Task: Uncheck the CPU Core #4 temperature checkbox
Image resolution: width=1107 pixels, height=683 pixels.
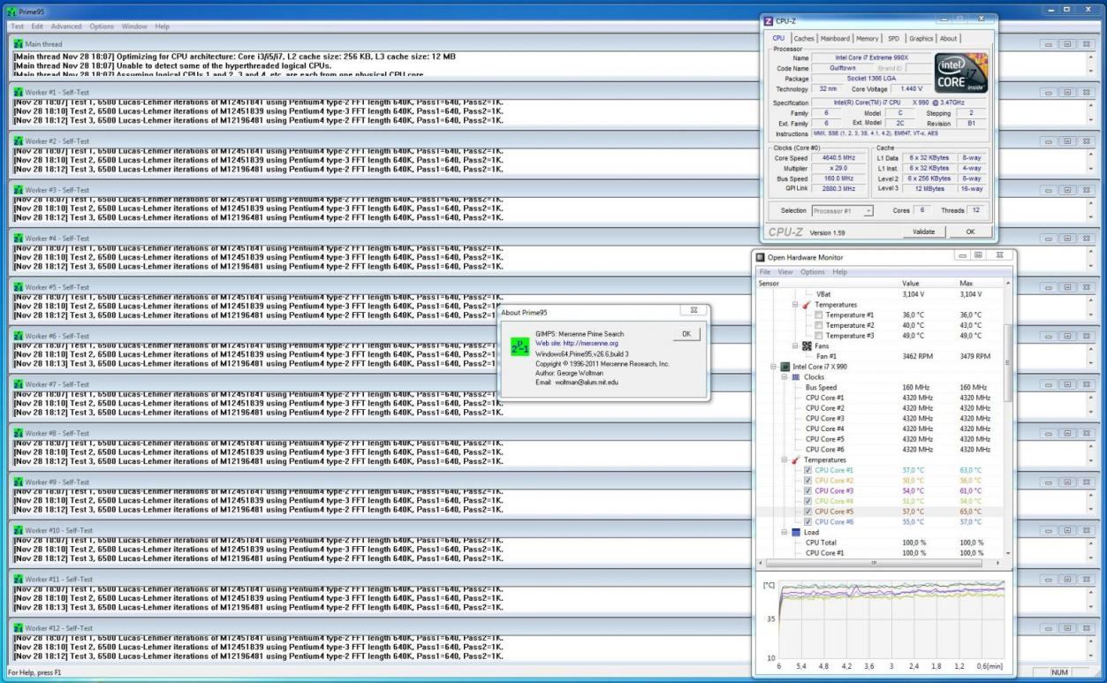Action: click(808, 501)
